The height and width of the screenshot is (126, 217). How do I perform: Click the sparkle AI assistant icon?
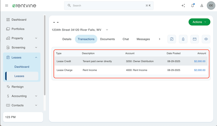(183, 6)
